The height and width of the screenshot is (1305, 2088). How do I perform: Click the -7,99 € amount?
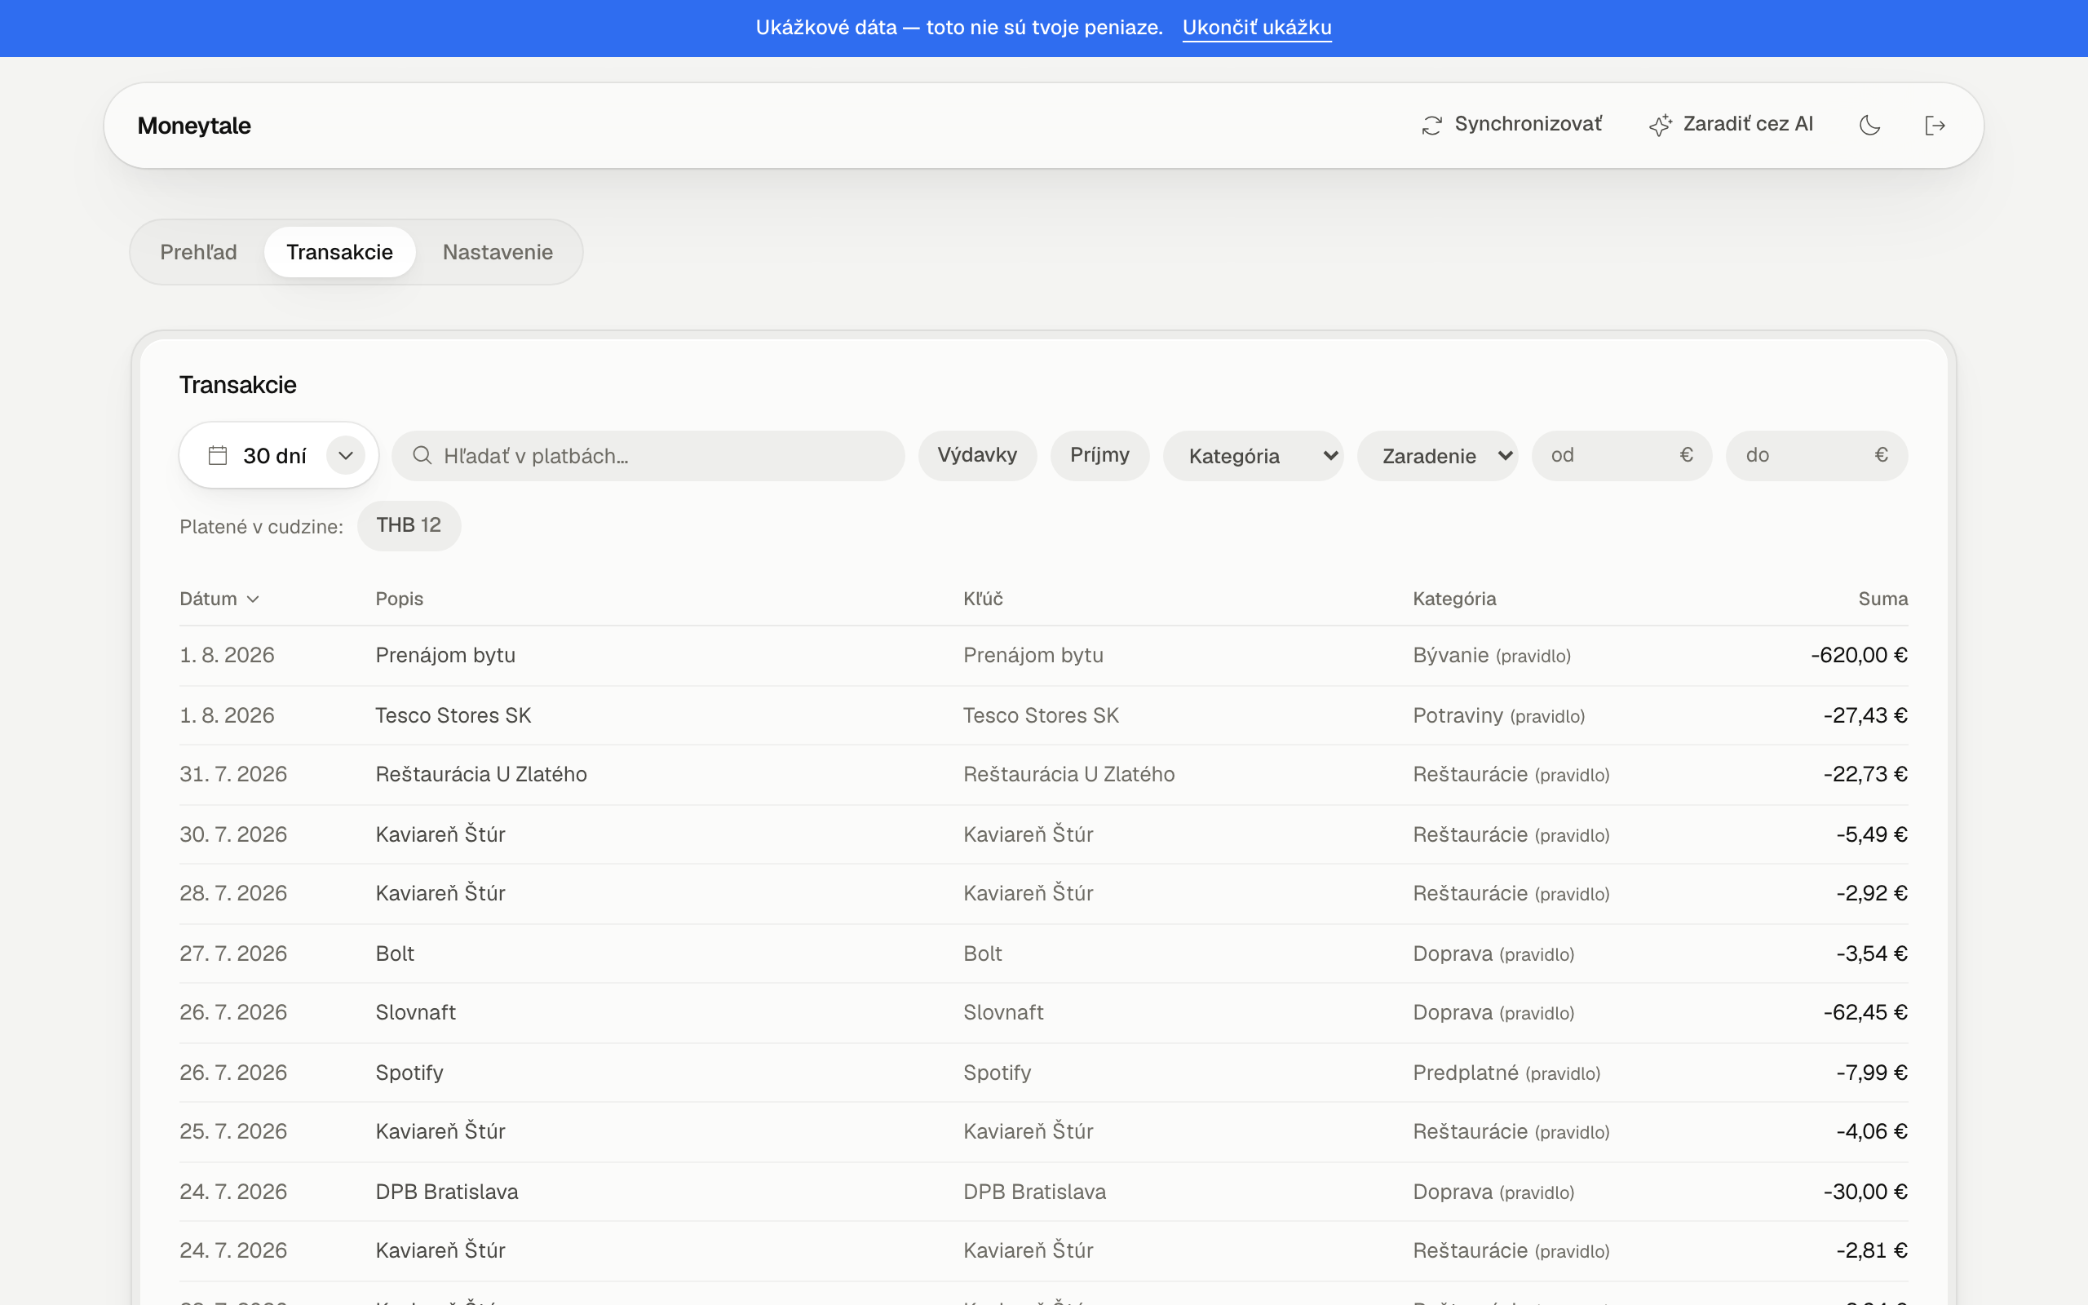coord(1871,1073)
